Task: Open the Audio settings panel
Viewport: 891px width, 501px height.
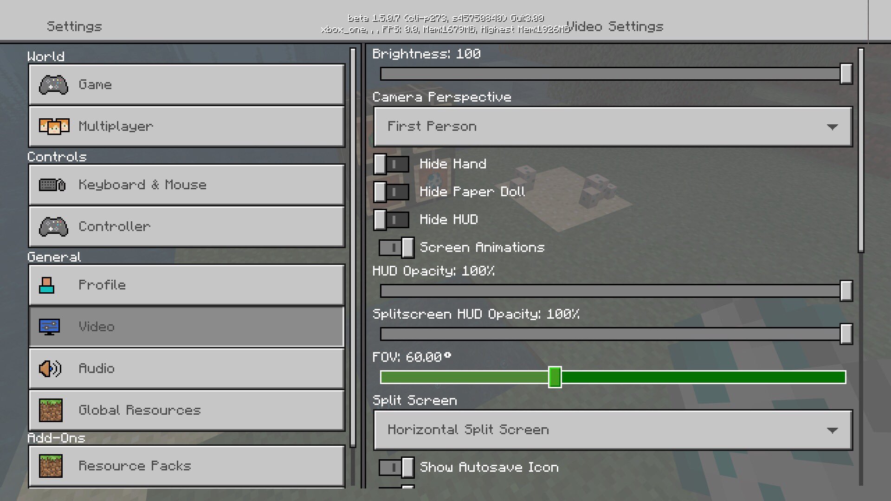Action: coord(186,368)
